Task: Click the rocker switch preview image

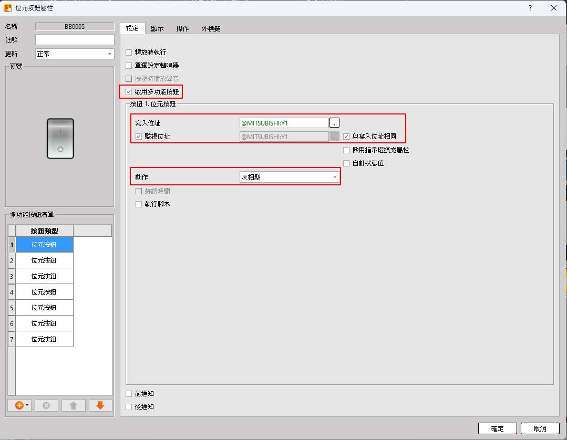Action: click(60, 139)
